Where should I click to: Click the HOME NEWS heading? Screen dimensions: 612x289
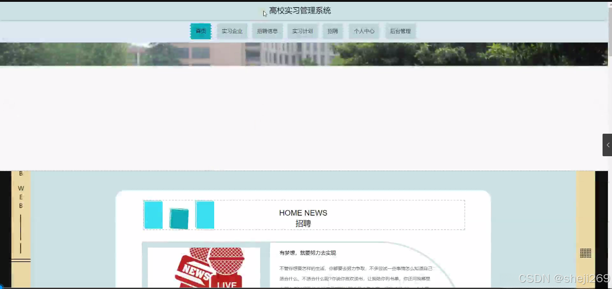pyautogui.click(x=303, y=213)
